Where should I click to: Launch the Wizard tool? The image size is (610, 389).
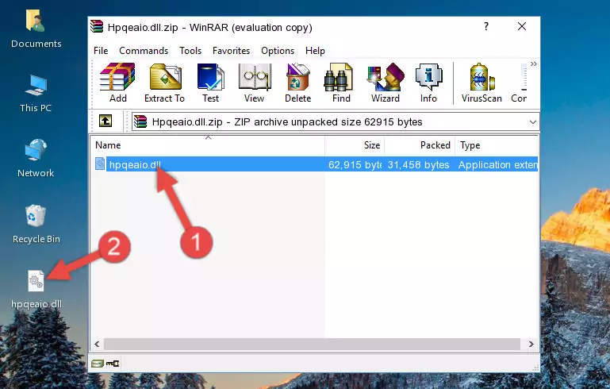(386, 83)
